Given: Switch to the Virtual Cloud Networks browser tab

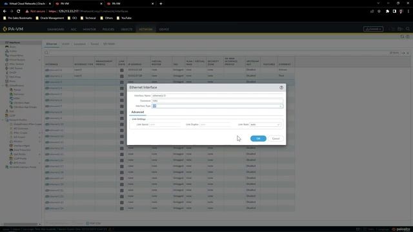Looking at the screenshot, I should pyautogui.click(x=27, y=4).
